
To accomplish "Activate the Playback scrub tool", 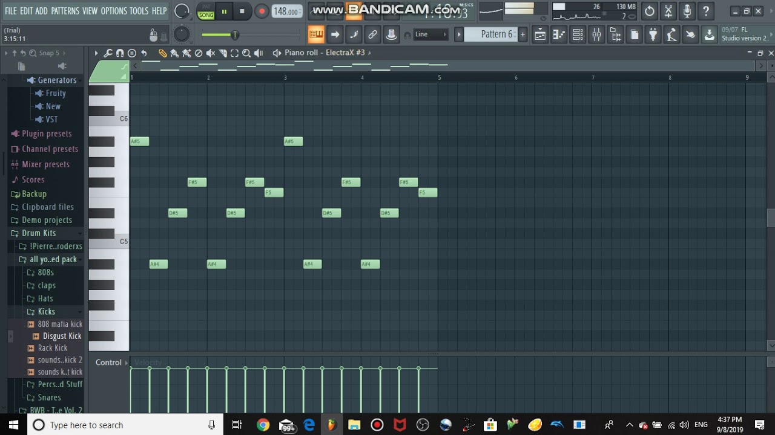I will tap(259, 53).
